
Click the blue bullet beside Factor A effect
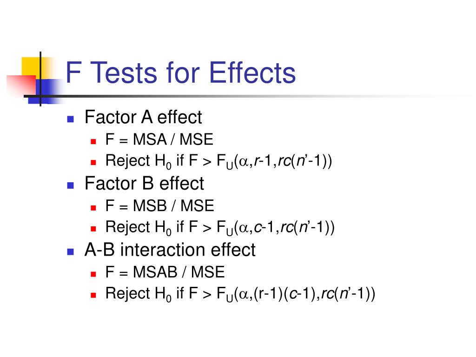tap(71, 119)
